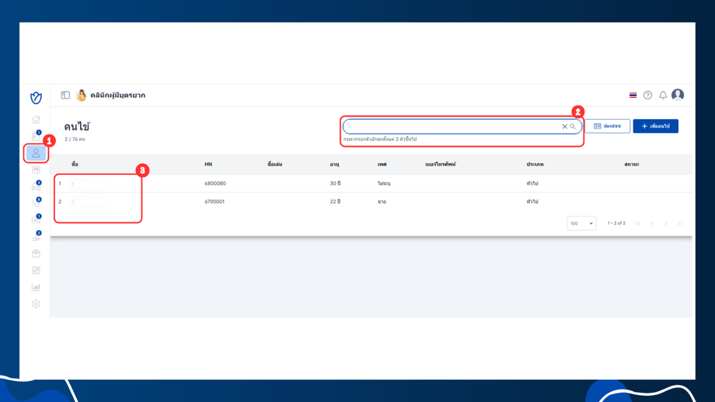Image resolution: width=715 pixels, height=402 pixels.
Task: Click the magnifier search icon
Action: coord(573,127)
